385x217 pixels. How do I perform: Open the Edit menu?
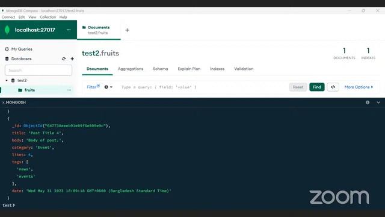click(22, 17)
